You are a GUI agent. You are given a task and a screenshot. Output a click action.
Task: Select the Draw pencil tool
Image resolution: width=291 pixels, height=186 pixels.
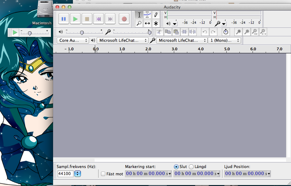[x=156, y=15]
